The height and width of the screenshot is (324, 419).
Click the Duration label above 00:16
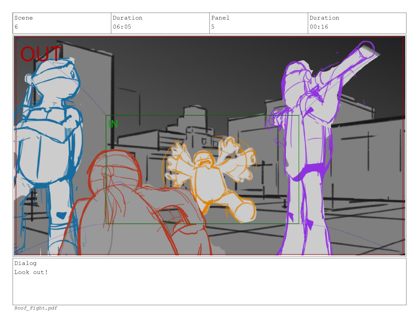(324, 18)
